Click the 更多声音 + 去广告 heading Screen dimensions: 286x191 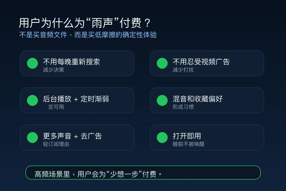[x=72, y=136]
